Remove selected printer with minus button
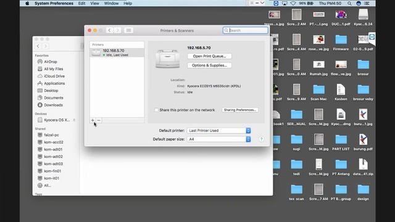The image size is (395, 222). tap(99, 120)
